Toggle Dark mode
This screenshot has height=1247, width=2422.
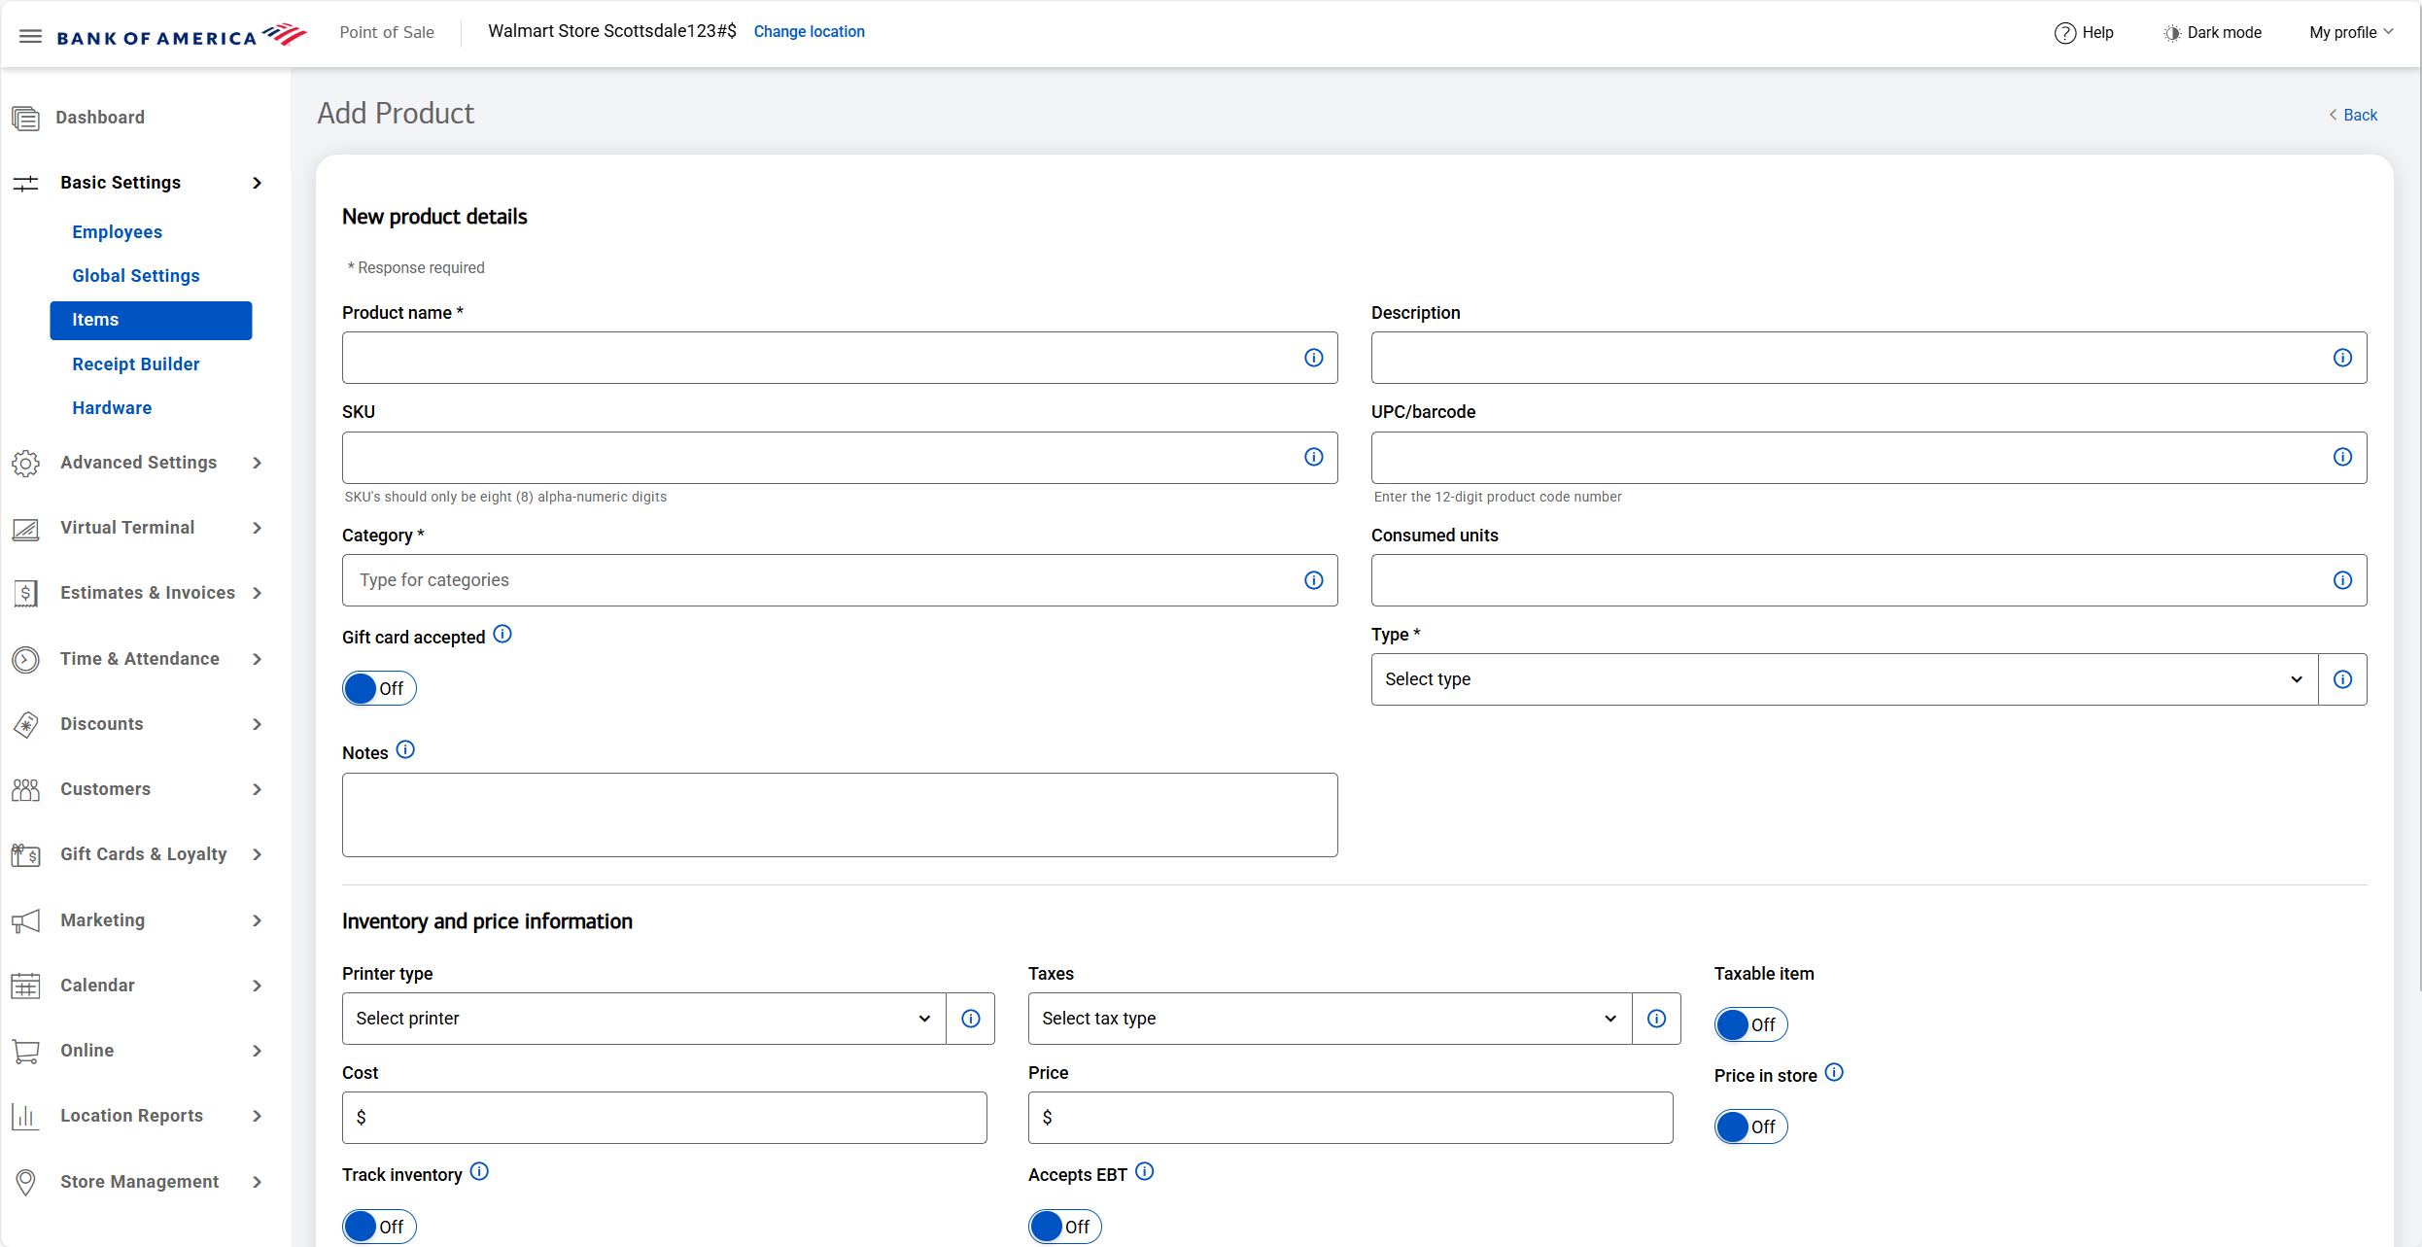2213,33
